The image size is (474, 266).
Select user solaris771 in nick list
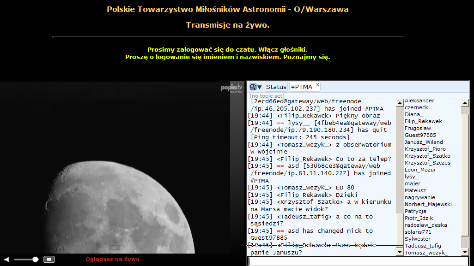click(x=418, y=232)
